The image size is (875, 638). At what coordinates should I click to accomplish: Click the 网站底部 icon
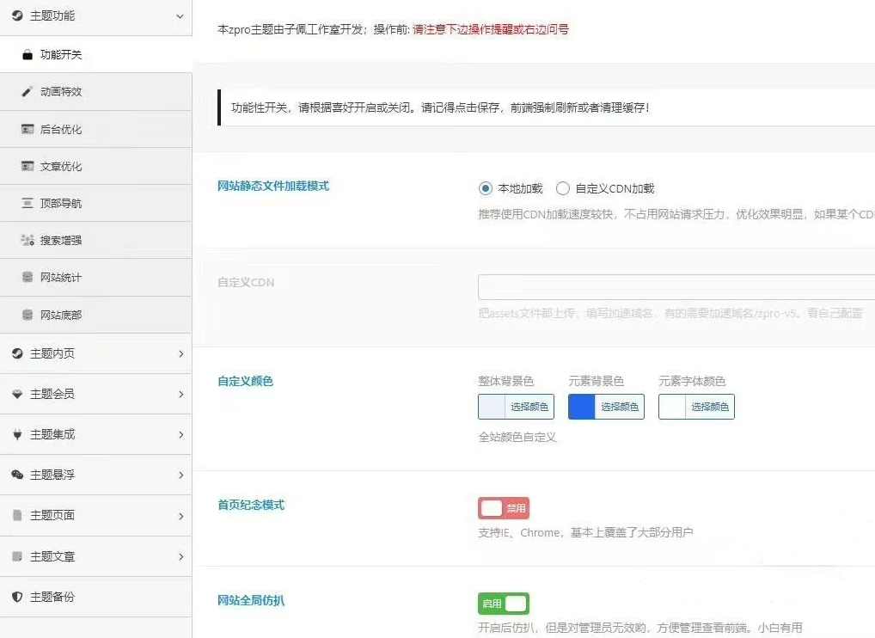click(27, 314)
